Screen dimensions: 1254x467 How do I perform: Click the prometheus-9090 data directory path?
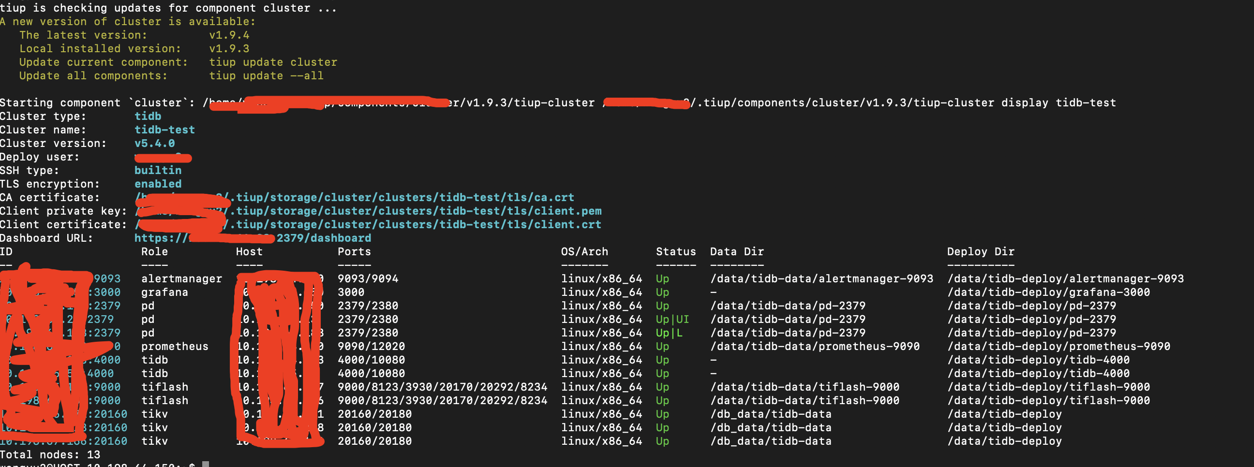click(814, 346)
